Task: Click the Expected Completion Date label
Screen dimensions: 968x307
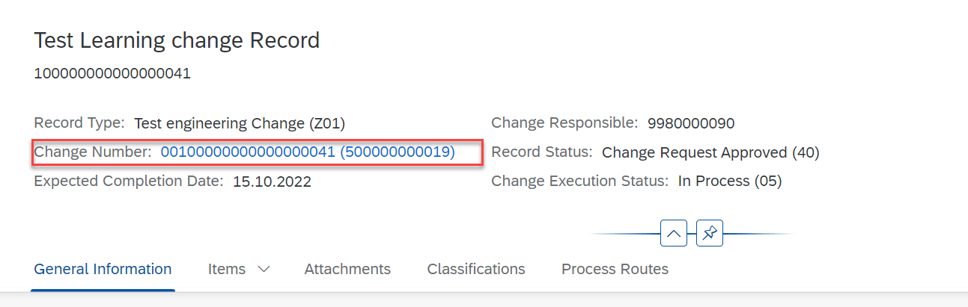Action: pyautogui.click(x=129, y=181)
